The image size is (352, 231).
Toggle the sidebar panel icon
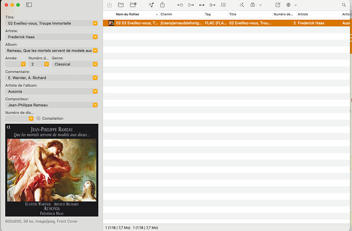pyautogui.click(x=29, y=5)
